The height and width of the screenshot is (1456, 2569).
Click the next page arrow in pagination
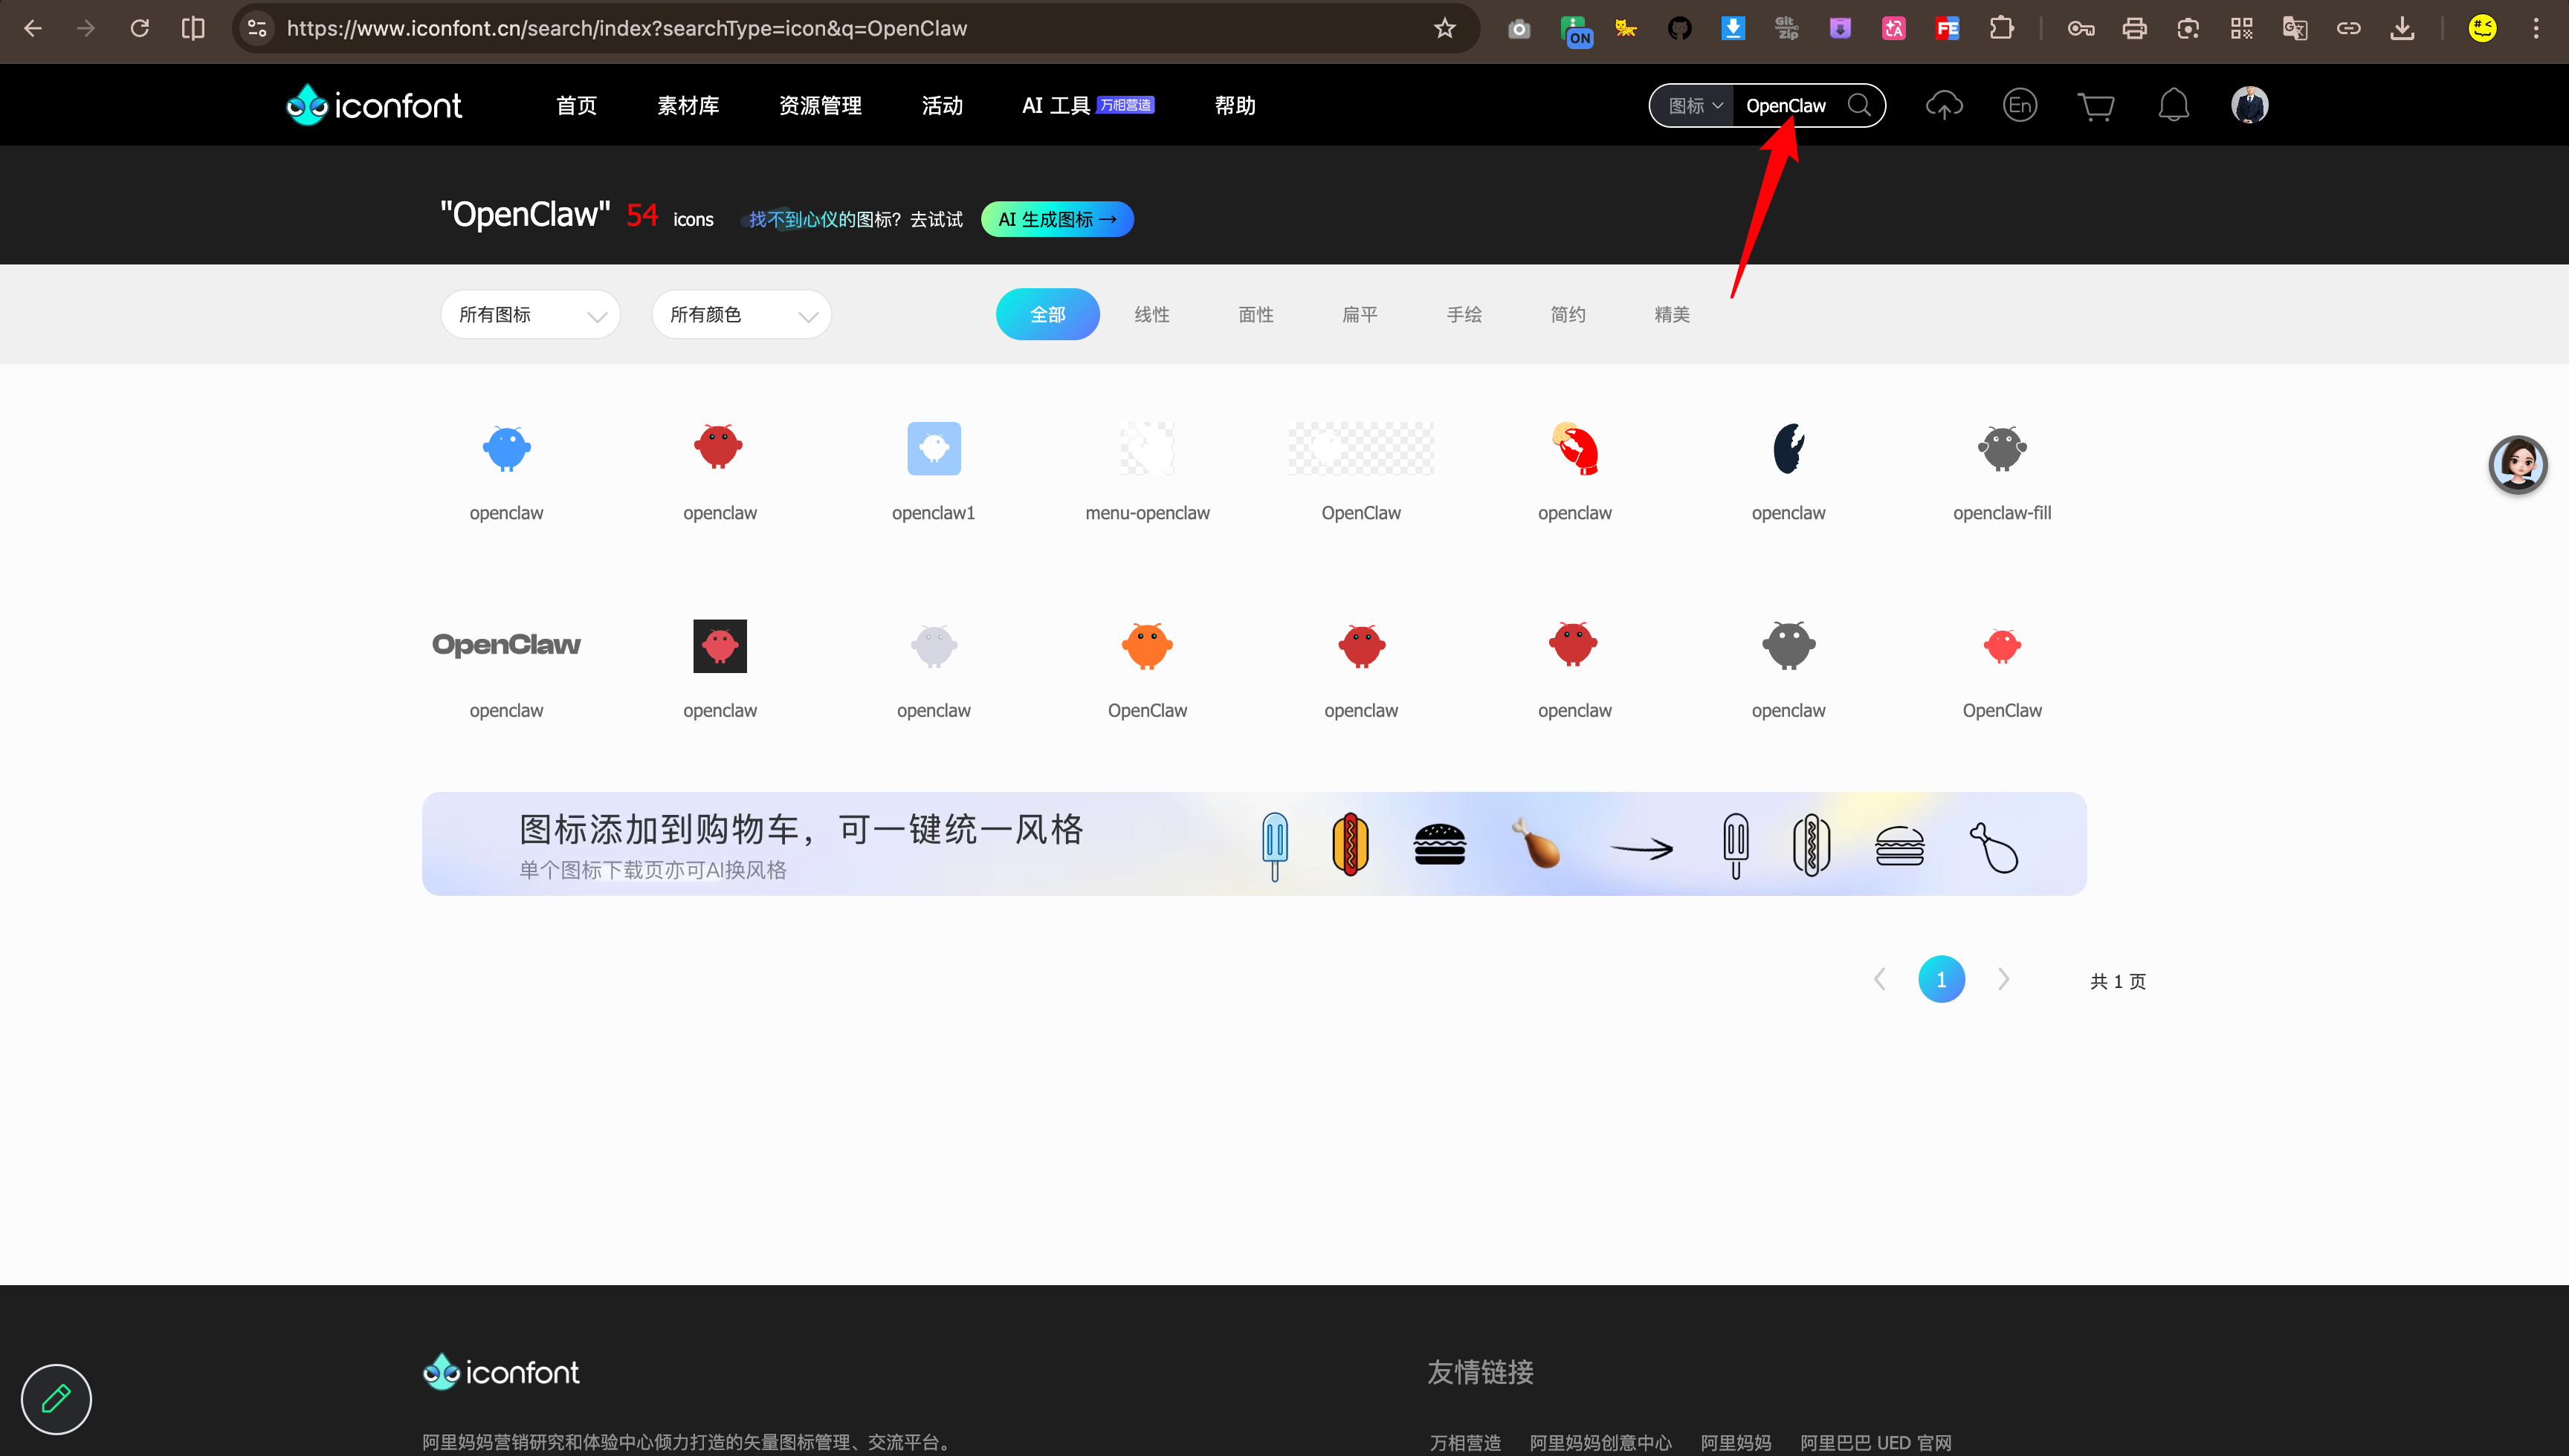click(x=2003, y=979)
